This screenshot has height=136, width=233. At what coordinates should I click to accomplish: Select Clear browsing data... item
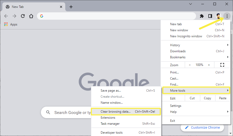126,112
